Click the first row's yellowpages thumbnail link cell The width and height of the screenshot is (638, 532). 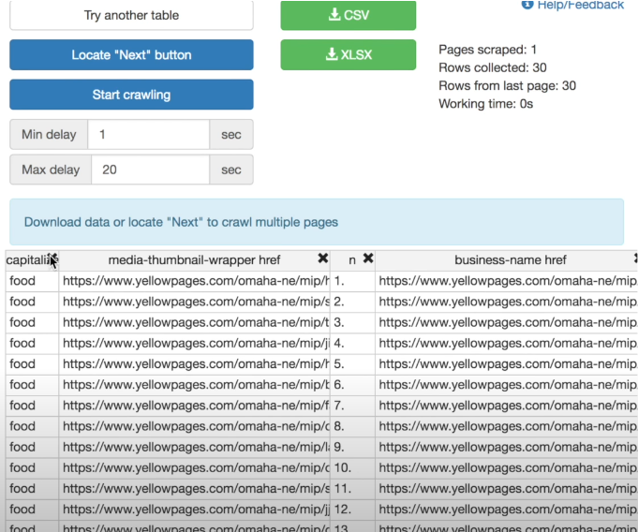coord(195,281)
